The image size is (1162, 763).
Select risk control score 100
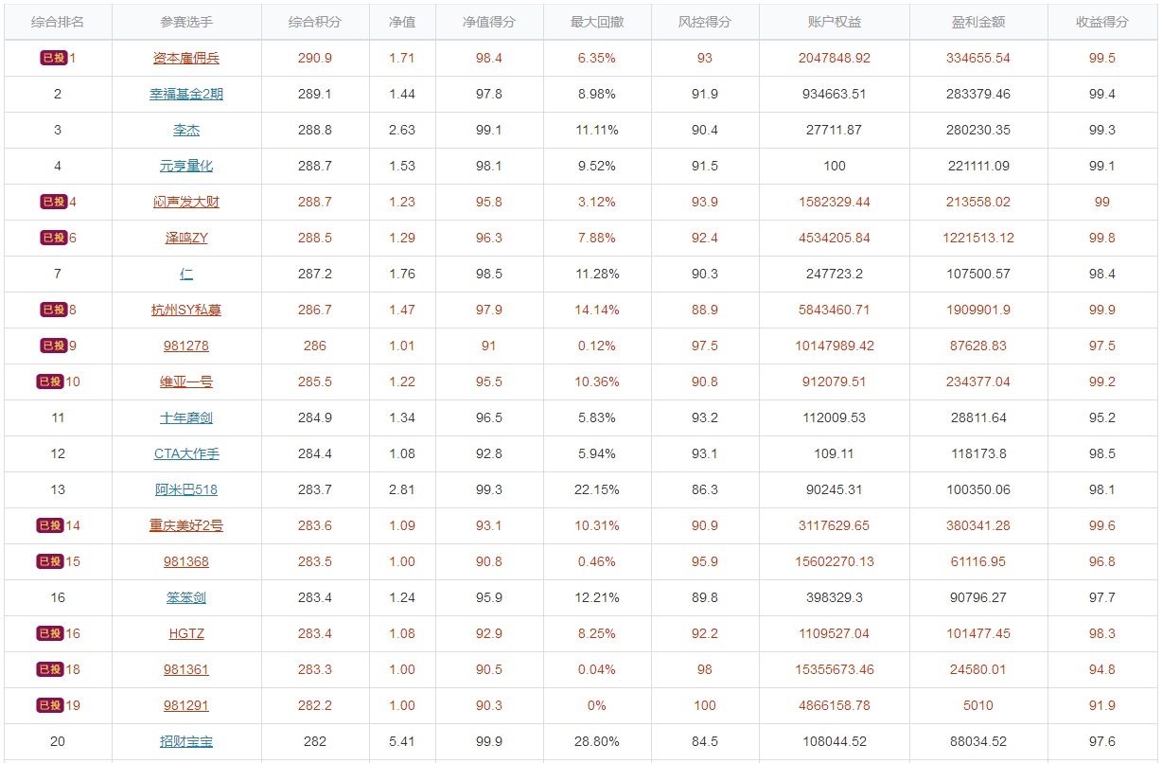[705, 705]
